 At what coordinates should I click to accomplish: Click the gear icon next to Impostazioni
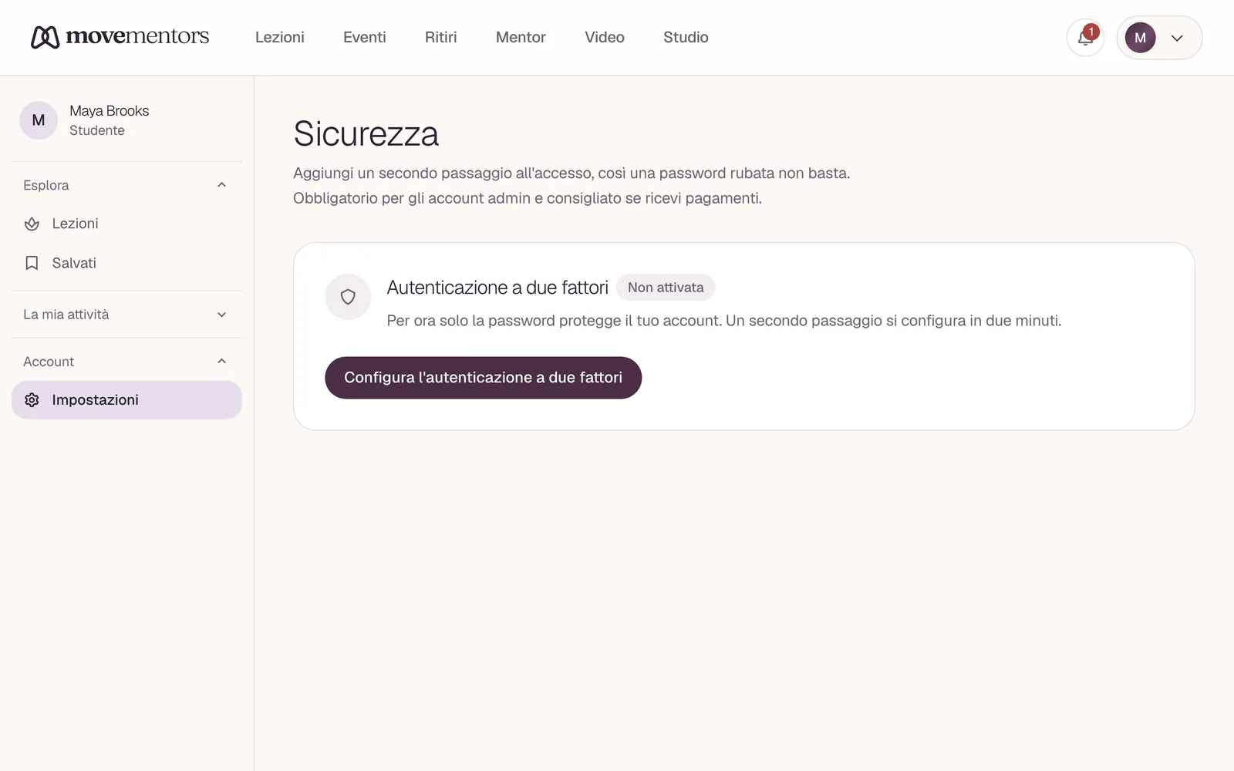click(x=32, y=400)
